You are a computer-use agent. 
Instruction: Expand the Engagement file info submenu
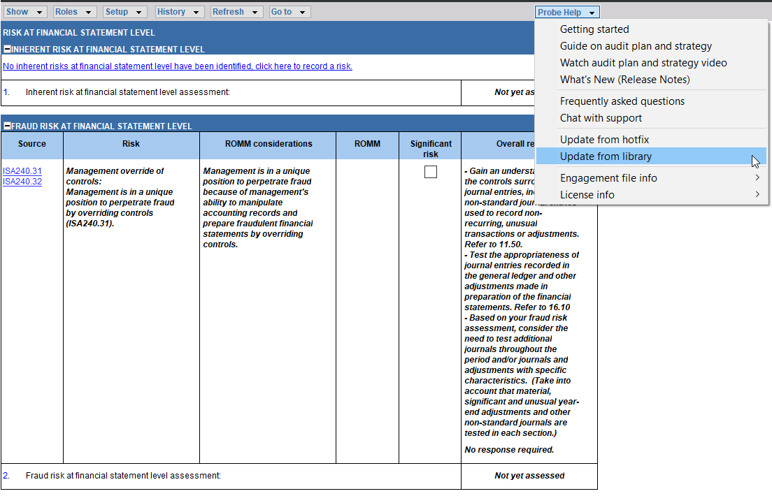[652, 178]
